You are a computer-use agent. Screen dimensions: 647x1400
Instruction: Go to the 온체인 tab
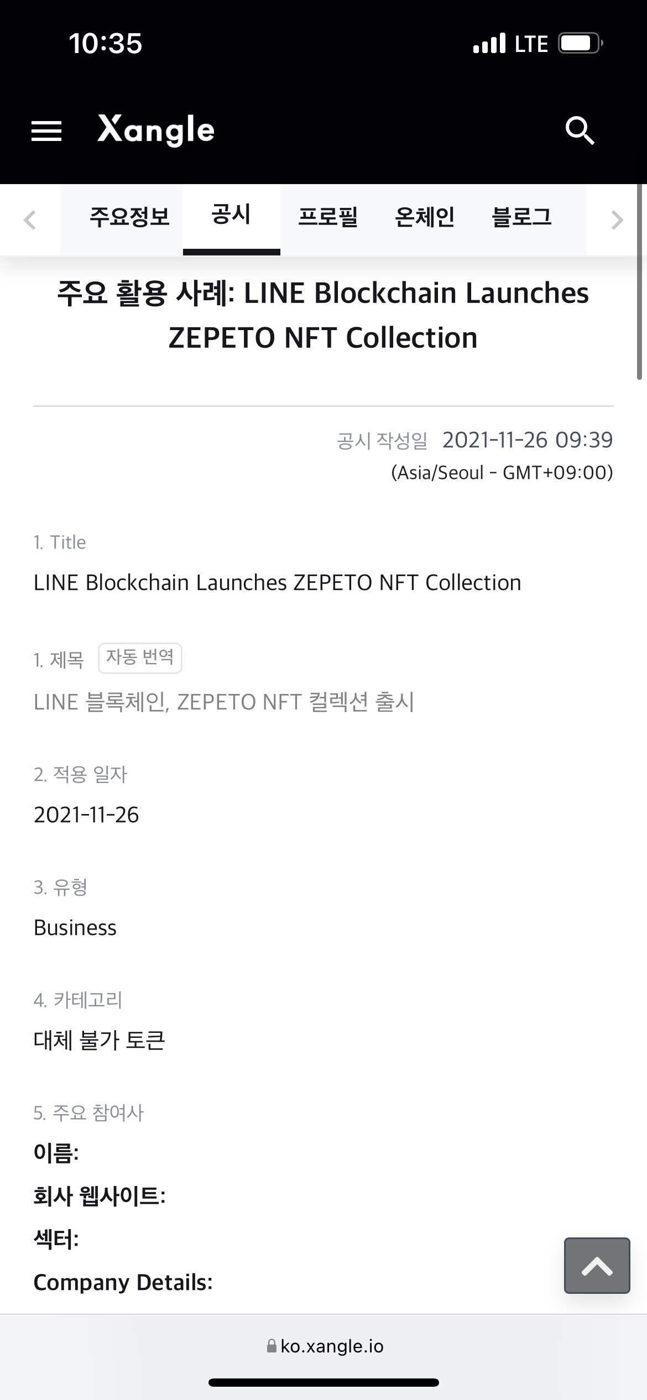point(425,217)
